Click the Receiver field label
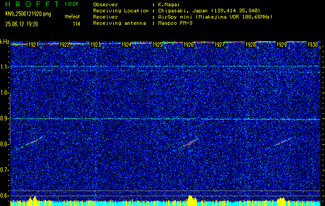 [x=105, y=17]
